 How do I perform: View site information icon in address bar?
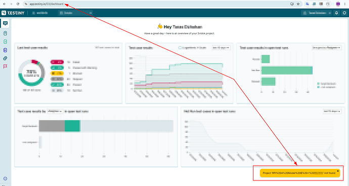click(26, 4)
